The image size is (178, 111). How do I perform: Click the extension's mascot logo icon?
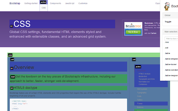coord(167,6)
